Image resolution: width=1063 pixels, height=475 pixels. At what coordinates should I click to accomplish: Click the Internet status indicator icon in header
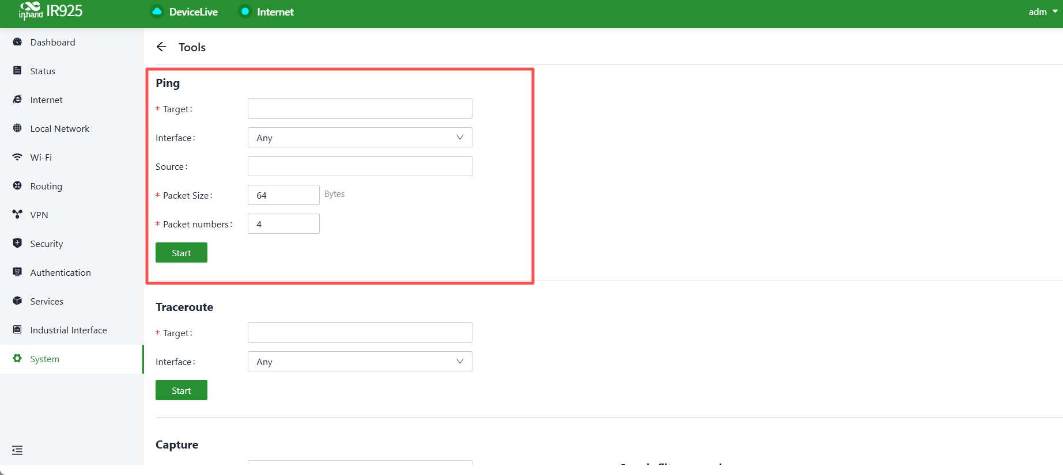245,12
